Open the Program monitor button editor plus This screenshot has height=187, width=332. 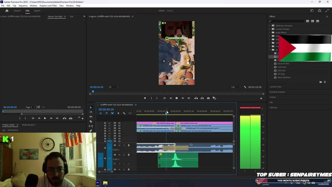pos(261,98)
